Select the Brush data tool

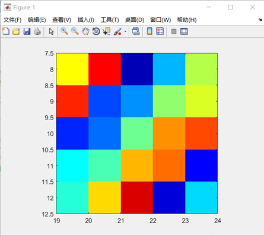point(117,31)
